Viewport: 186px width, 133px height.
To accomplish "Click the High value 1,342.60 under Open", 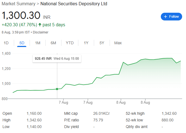I will [x=34, y=120].
